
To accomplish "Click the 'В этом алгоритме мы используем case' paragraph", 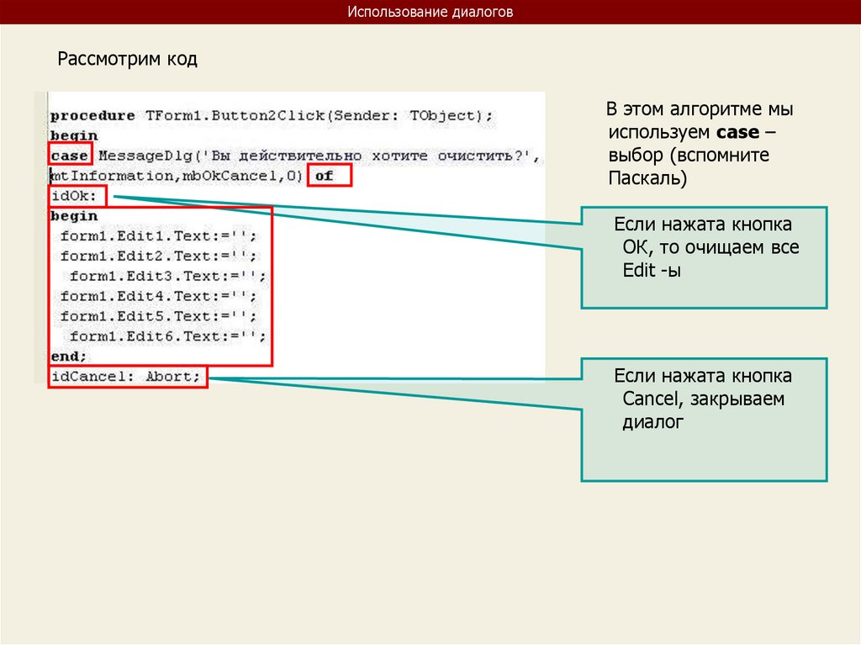I will pos(700,144).
